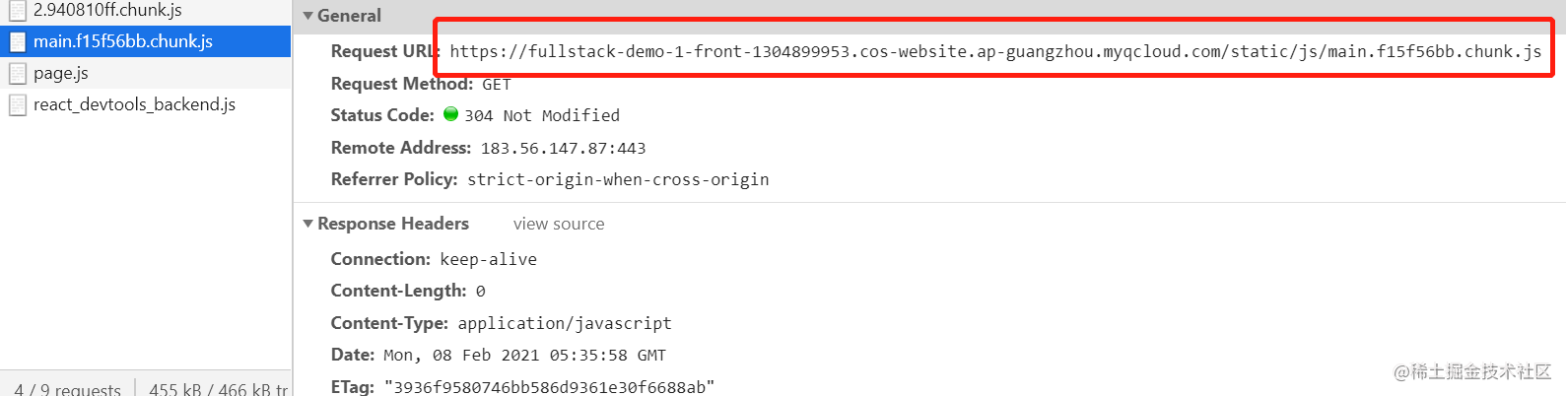Viewport: 1566px width, 396px height.
Task: Collapse the Response Headers section triangle
Action: [x=308, y=224]
